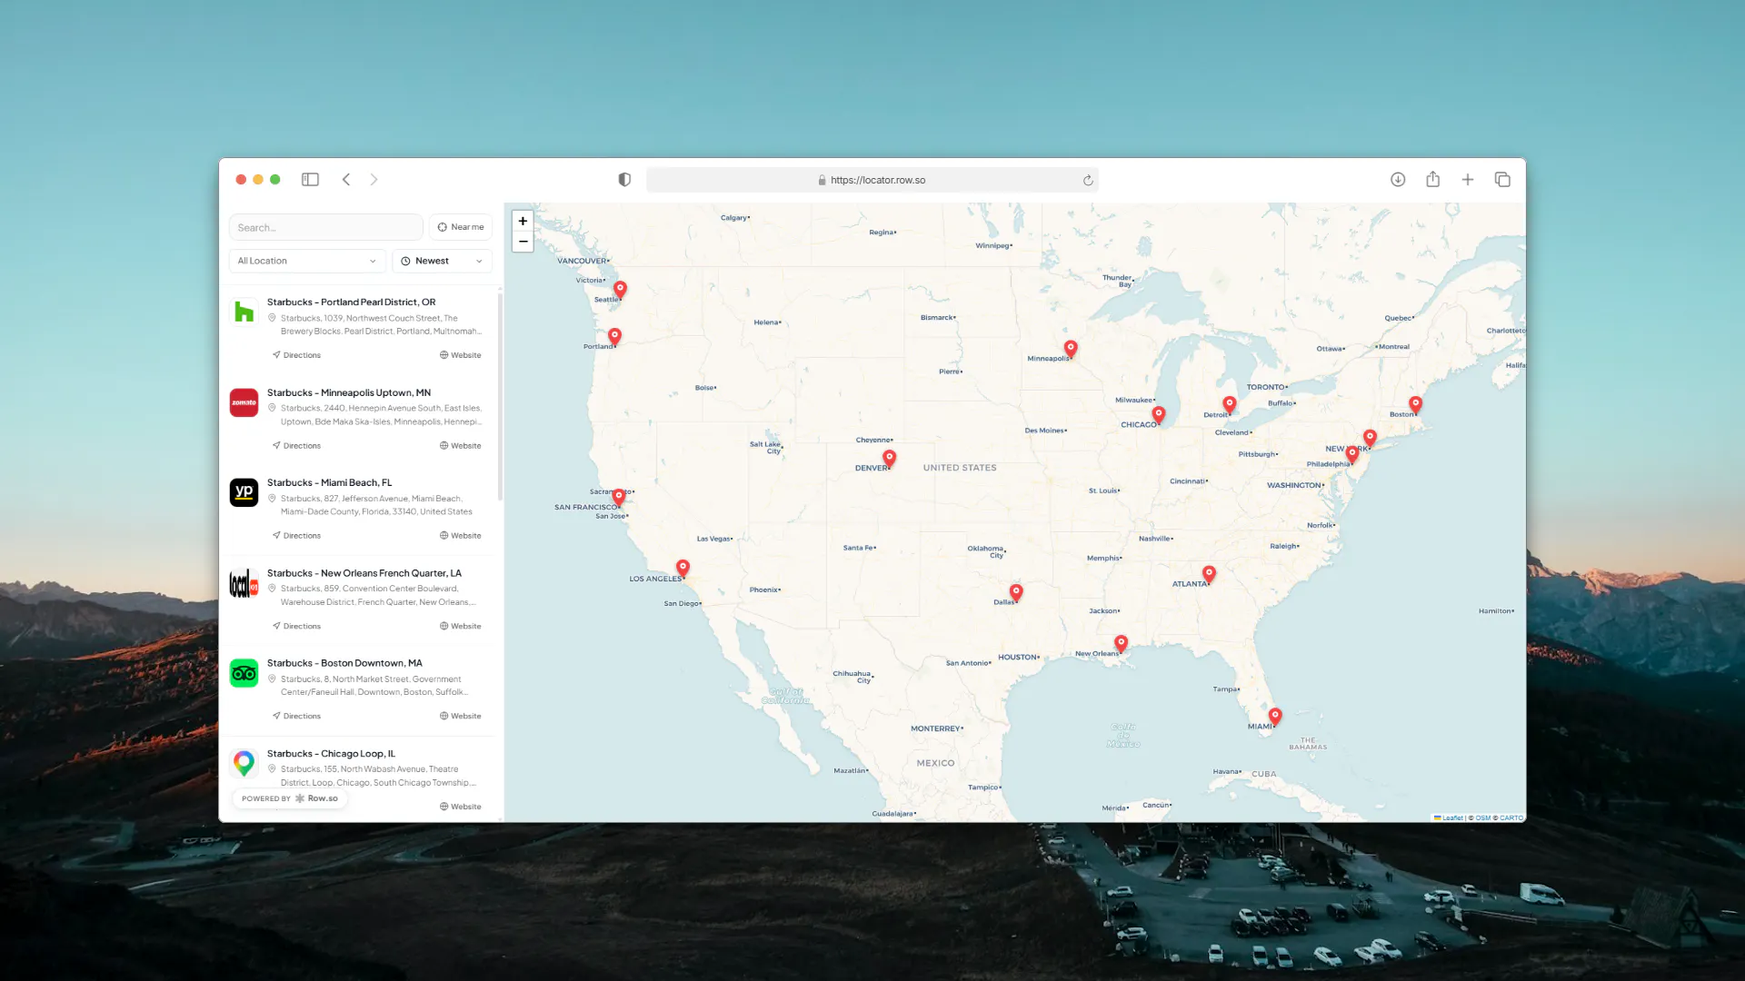Select the Philadelphia map pin
This screenshot has width=1745, height=981.
(1352, 453)
